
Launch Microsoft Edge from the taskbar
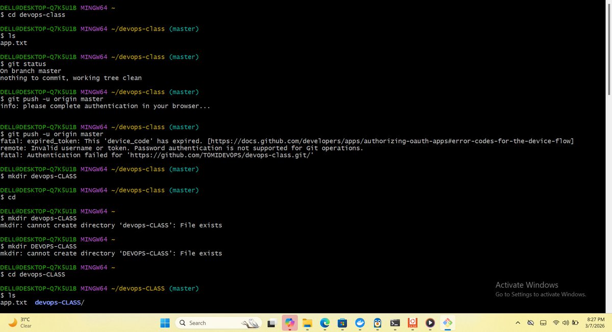tap(325, 323)
